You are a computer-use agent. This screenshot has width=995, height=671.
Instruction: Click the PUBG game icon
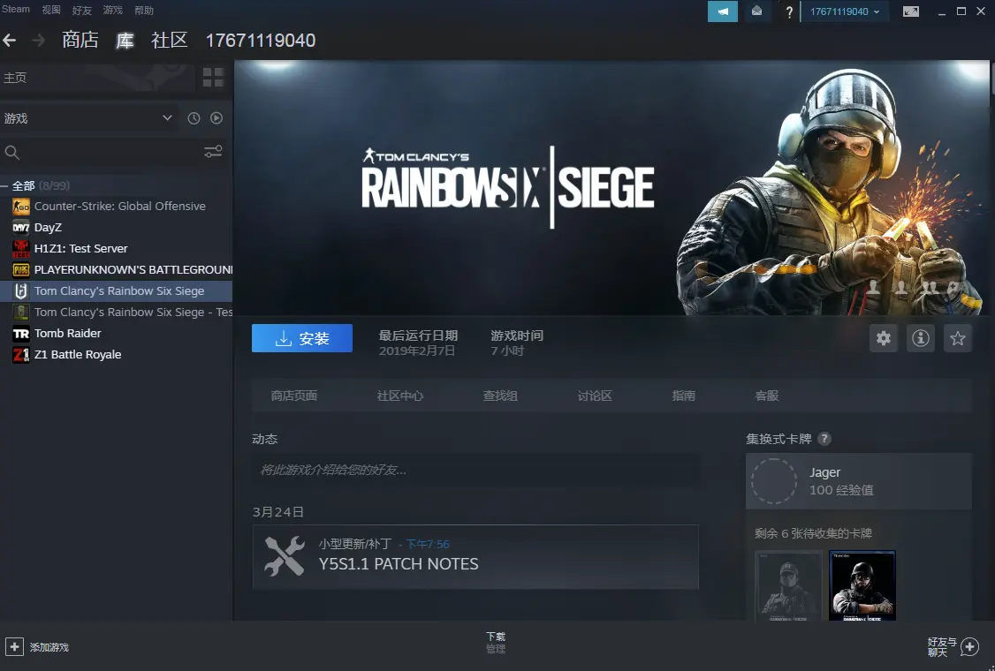click(21, 269)
